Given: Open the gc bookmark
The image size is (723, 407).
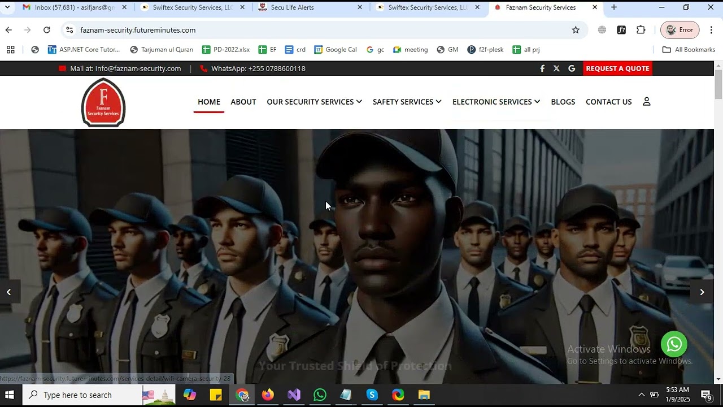Looking at the screenshot, I should 375,50.
